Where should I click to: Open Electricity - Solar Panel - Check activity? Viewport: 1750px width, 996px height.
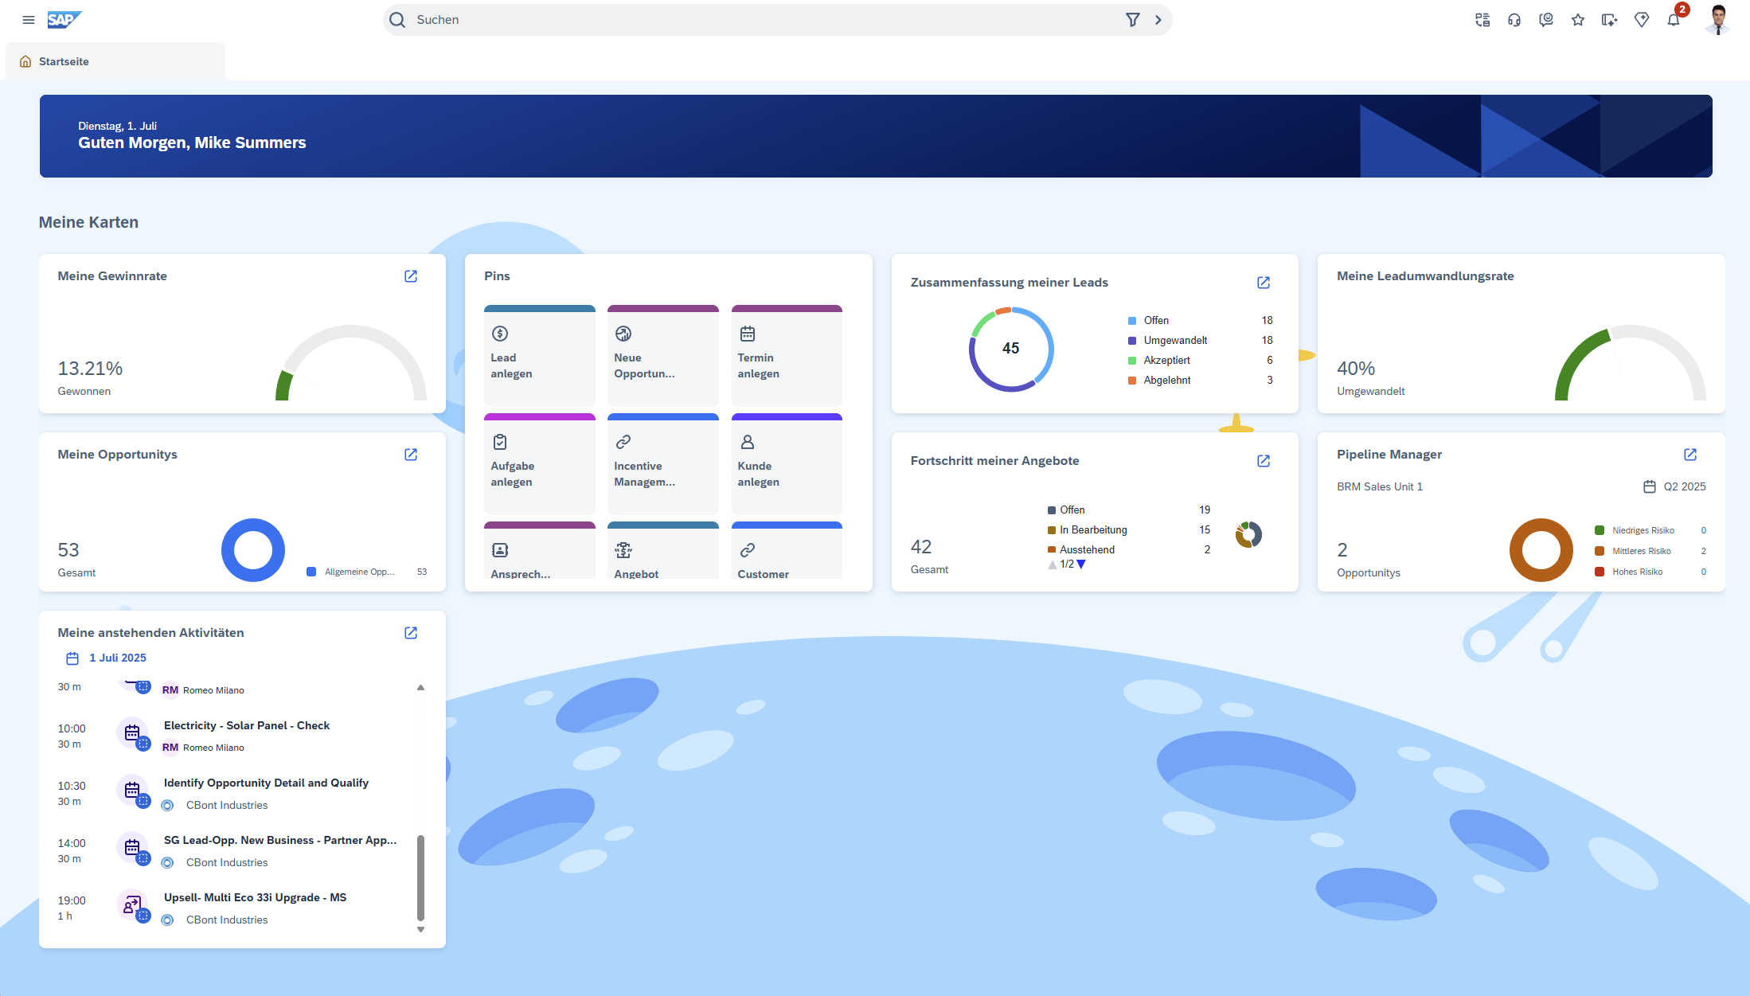click(247, 726)
